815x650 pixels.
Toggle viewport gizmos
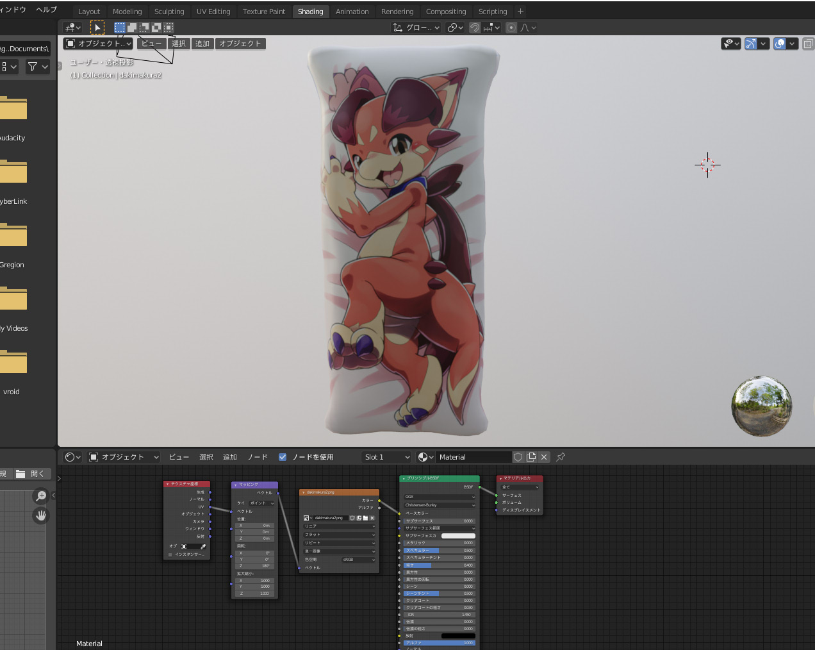[x=751, y=44]
